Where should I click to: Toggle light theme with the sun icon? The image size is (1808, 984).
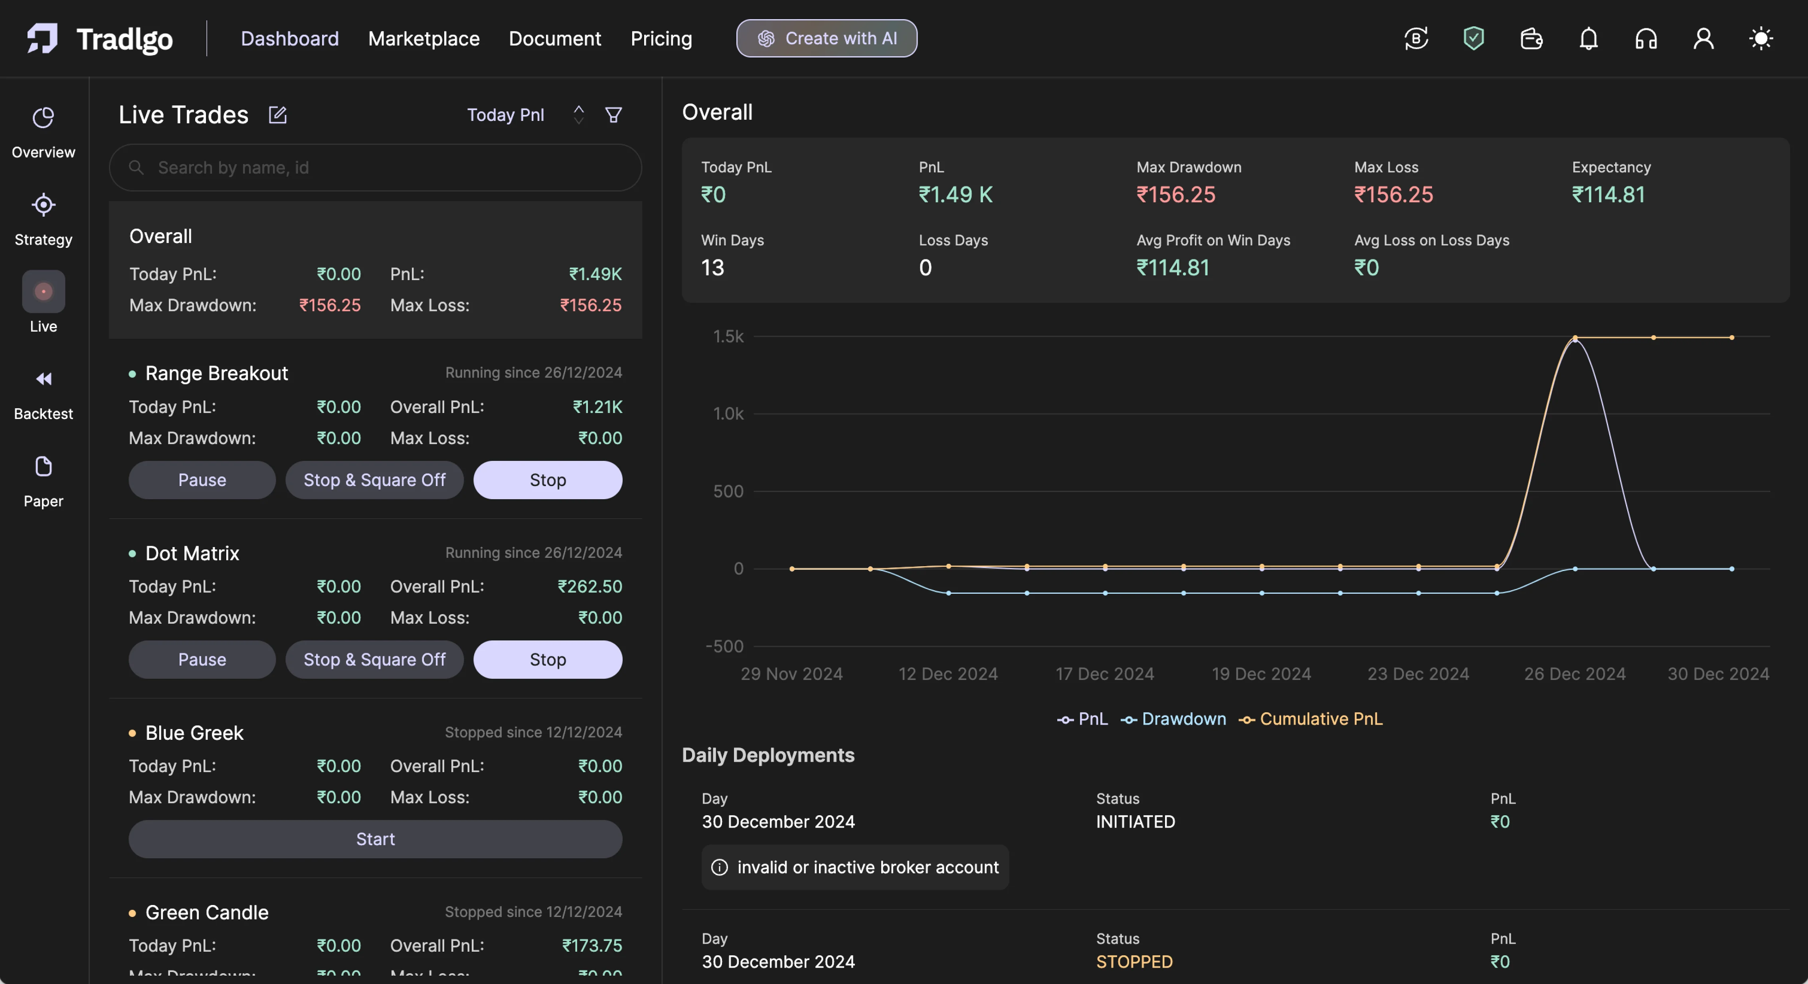(1761, 39)
